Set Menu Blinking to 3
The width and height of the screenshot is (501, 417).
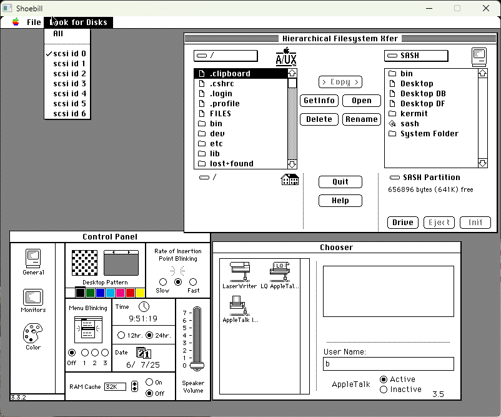(105, 353)
